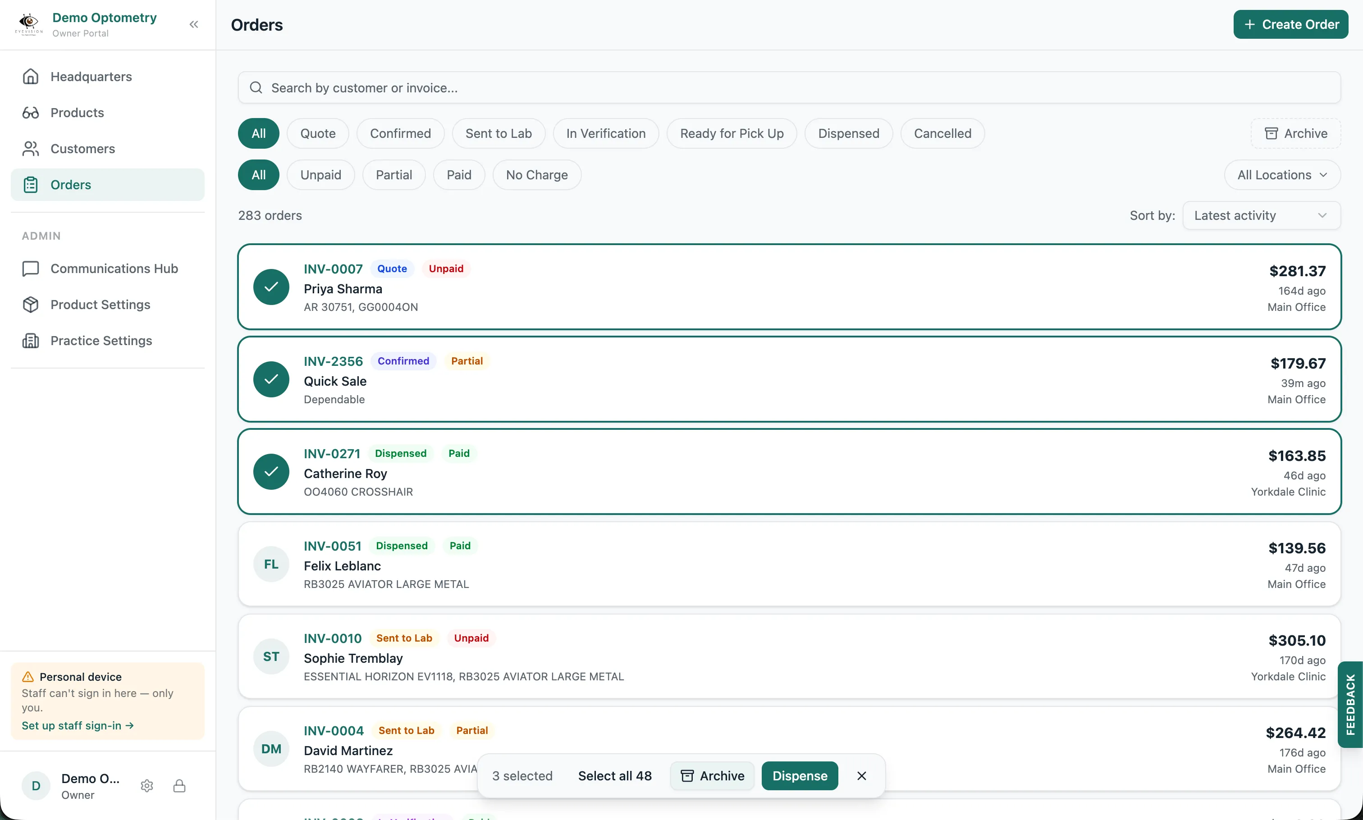
Task: Filter orders by Sent to Lab status
Action: click(499, 133)
